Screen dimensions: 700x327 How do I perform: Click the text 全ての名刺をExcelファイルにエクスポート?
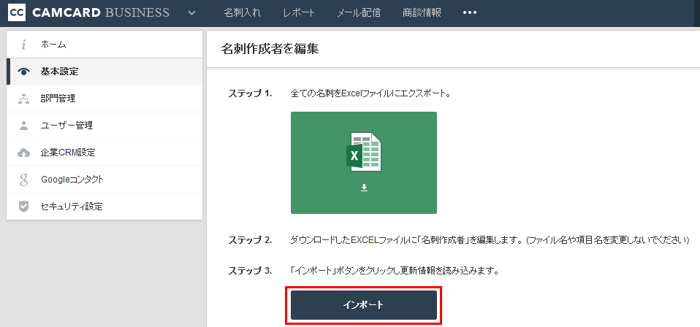coord(370,93)
